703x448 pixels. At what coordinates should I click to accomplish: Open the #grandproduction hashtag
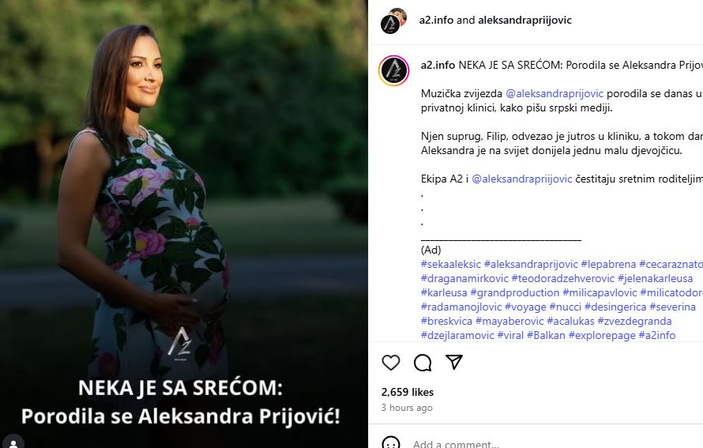tap(515, 293)
